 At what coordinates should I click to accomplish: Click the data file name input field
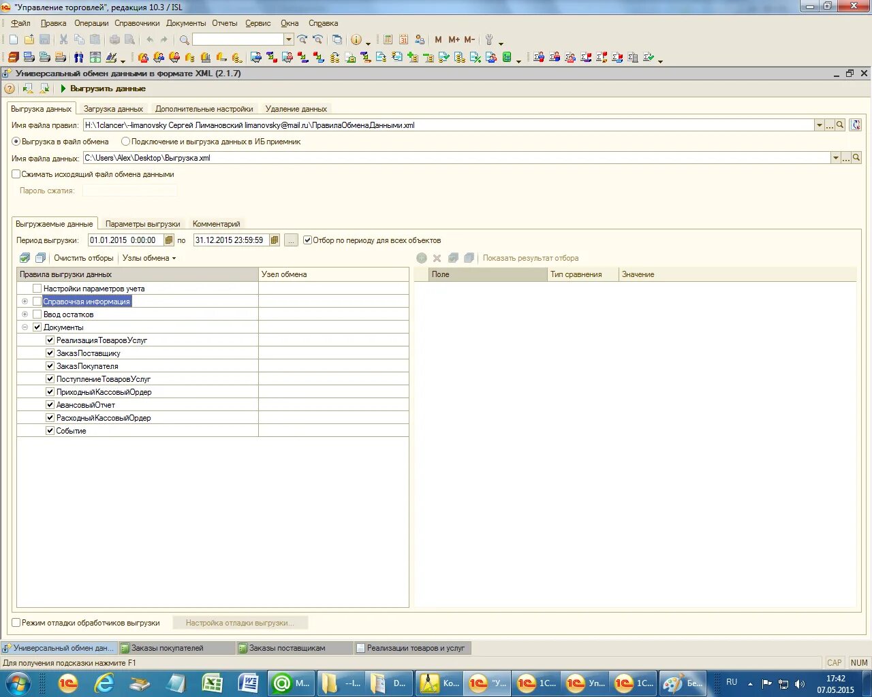point(456,158)
